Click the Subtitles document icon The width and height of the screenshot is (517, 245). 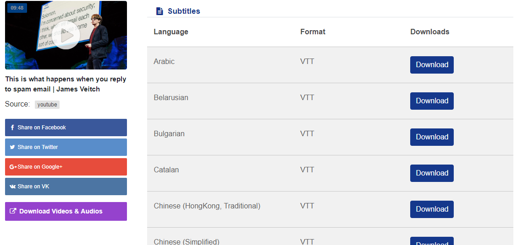159,11
